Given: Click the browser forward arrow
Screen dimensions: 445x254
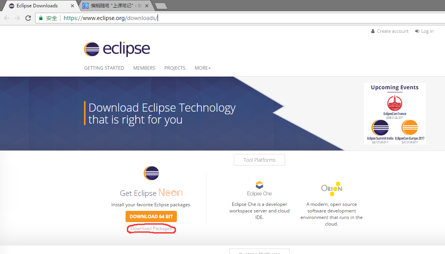Looking at the screenshot, I should point(17,18).
